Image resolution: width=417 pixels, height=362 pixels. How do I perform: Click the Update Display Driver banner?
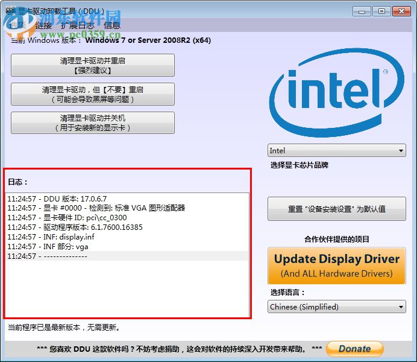pos(337,265)
